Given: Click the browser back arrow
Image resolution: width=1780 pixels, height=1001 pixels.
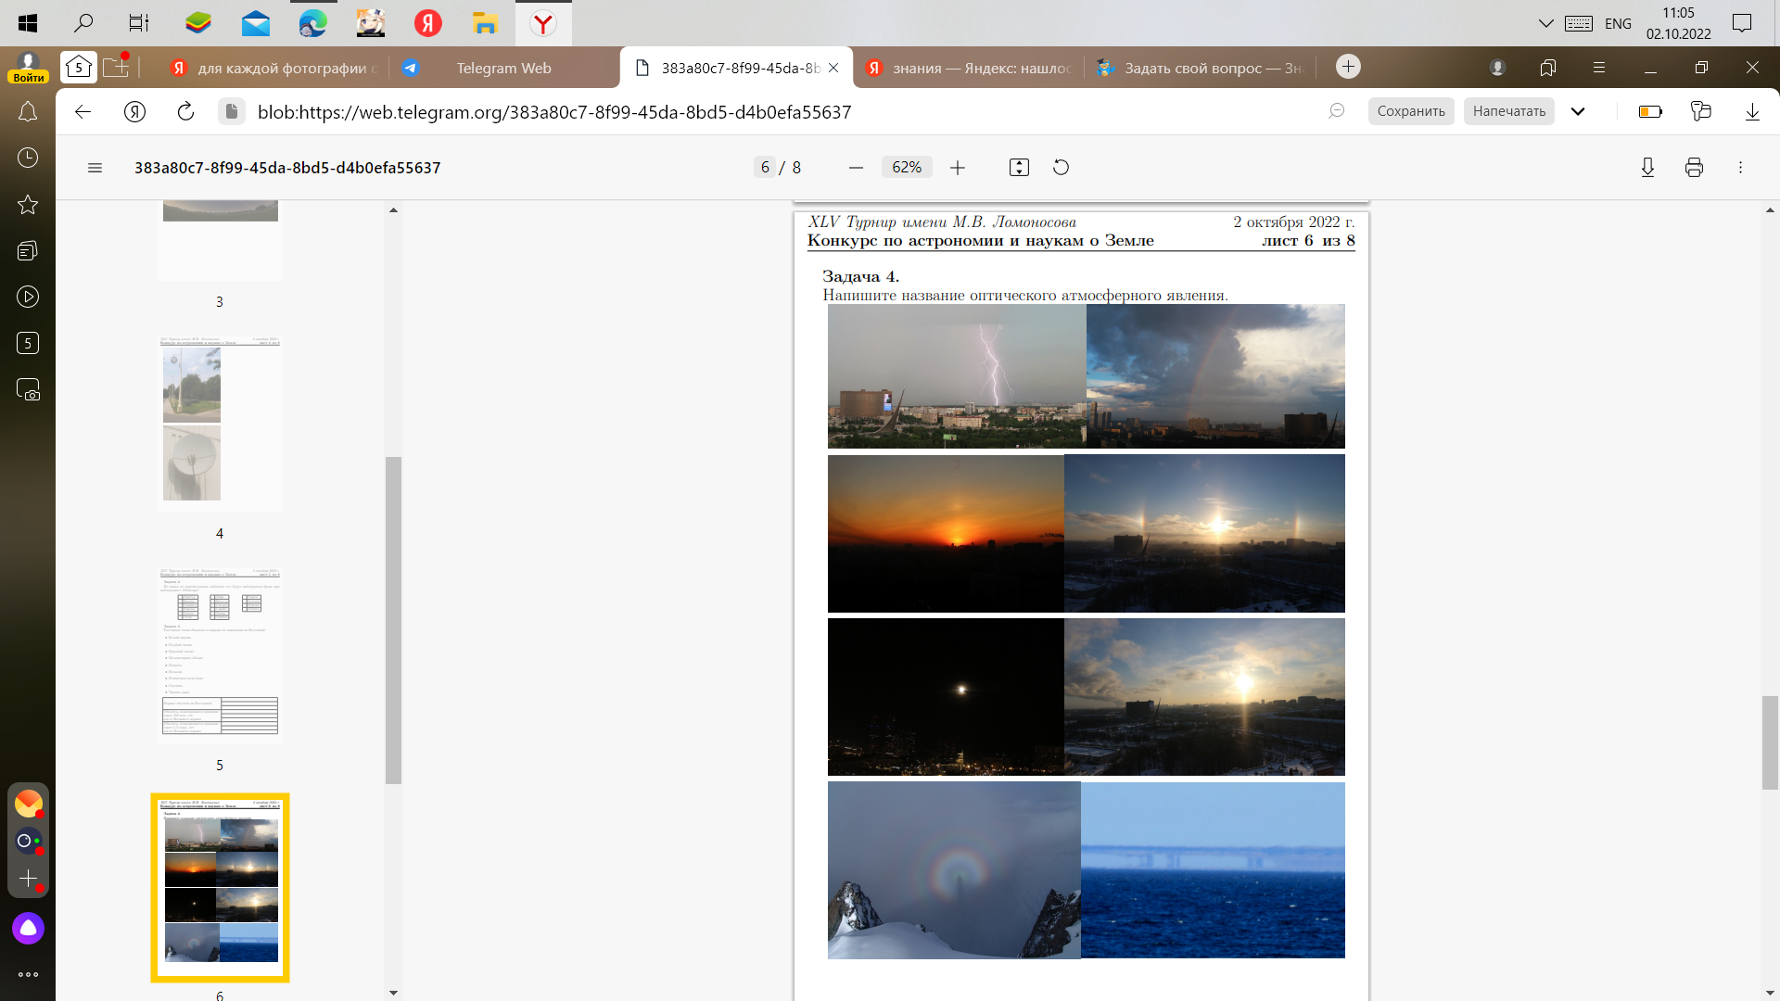Looking at the screenshot, I should tap(83, 112).
